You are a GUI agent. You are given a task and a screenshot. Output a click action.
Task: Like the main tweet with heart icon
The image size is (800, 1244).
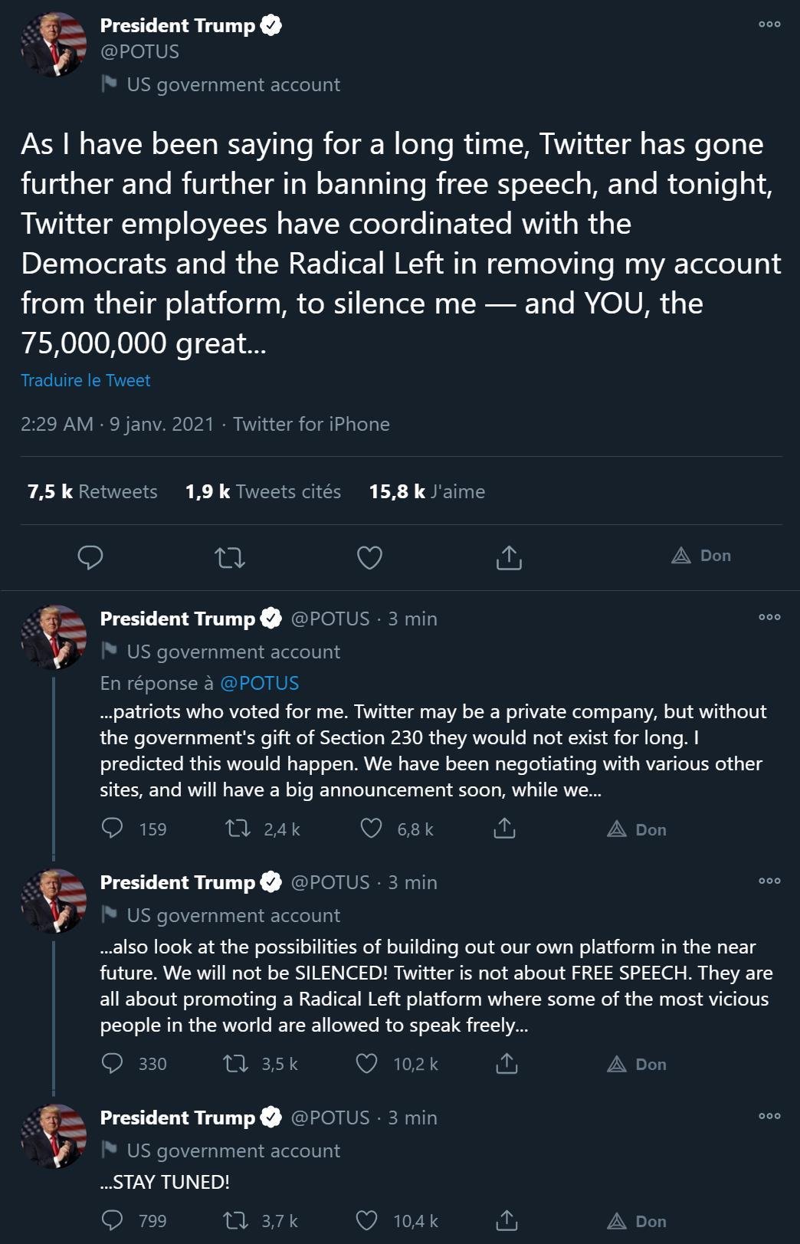(x=369, y=557)
